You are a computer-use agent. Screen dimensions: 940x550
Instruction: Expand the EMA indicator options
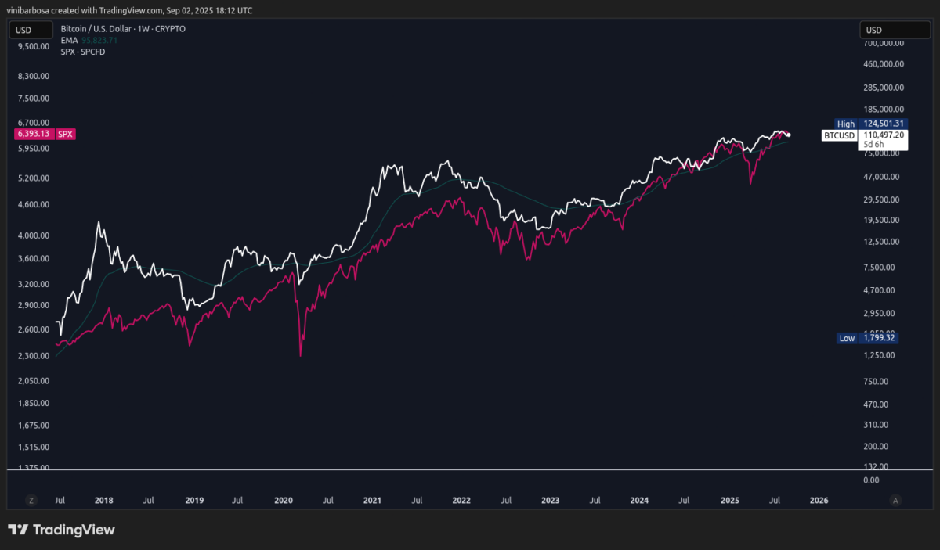pyautogui.click(x=69, y=40)
